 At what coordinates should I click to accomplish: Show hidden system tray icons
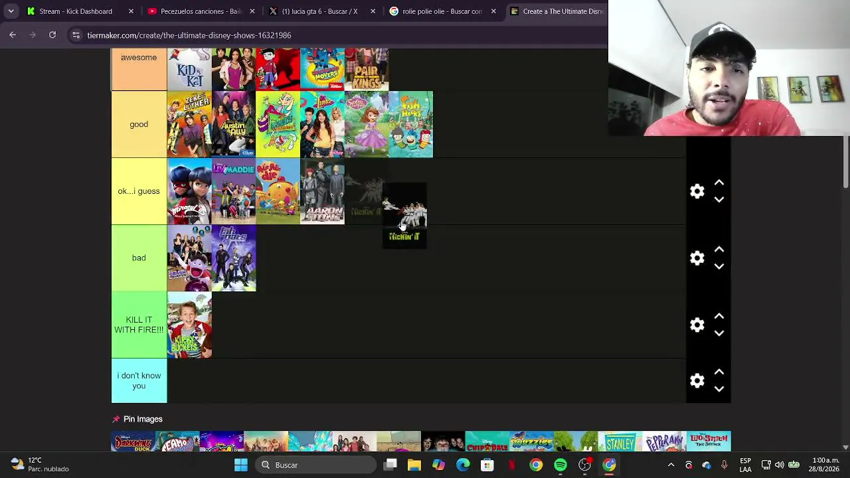671,465
